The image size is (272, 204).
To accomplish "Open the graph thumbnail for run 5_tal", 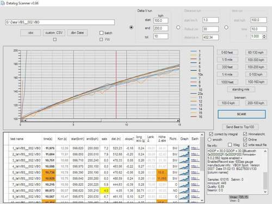I will pos(184,173).
